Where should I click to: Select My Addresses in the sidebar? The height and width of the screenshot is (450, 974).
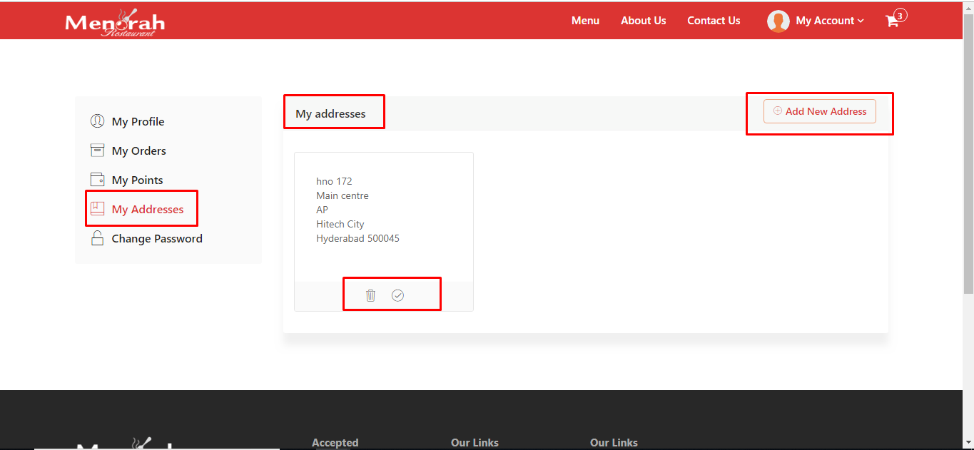(x=147, y=210)
